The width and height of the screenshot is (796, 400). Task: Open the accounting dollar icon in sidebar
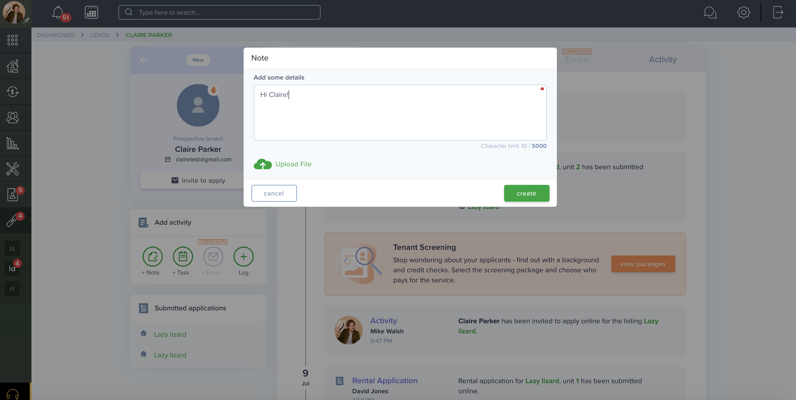13,92
